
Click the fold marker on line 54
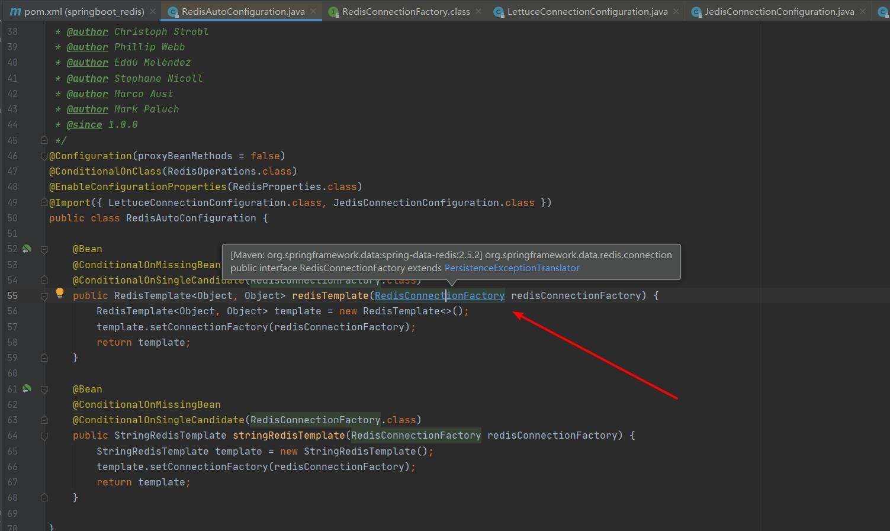(44, 280)
